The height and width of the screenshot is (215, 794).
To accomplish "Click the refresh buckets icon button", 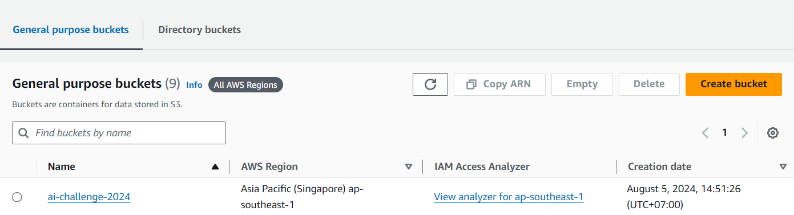I will click(x=430, y=84).
